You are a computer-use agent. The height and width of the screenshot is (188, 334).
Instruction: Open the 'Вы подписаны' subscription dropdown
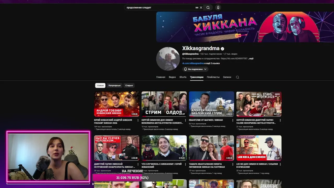click(195, 69)
